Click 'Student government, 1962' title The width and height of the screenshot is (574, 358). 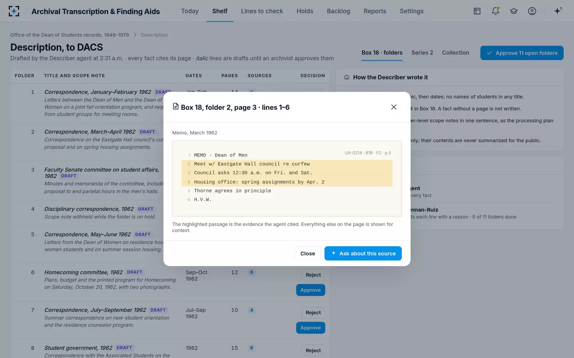pyautogui.click(x=78, y=348)
